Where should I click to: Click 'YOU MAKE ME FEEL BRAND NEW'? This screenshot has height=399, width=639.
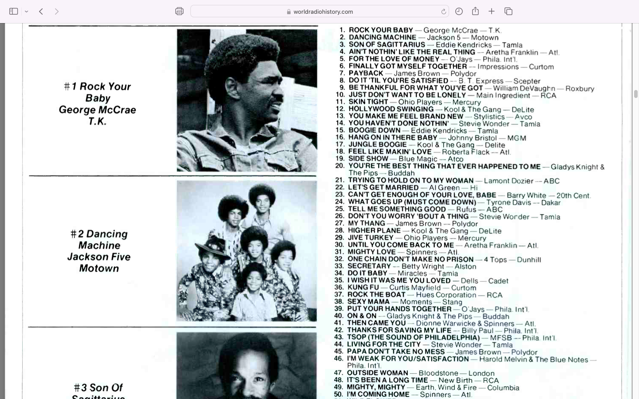[x=406, y=116]
